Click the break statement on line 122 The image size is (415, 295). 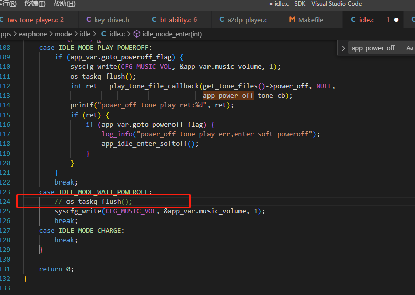66,182
